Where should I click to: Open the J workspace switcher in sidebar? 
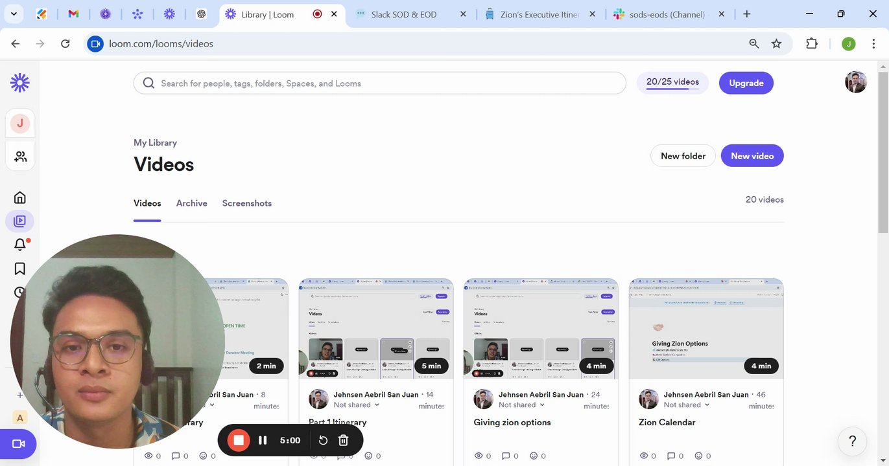pos(20,123)
